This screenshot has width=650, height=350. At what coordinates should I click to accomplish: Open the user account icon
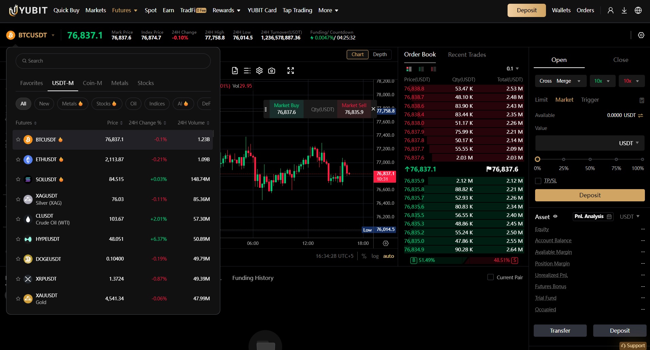[611, 10]
